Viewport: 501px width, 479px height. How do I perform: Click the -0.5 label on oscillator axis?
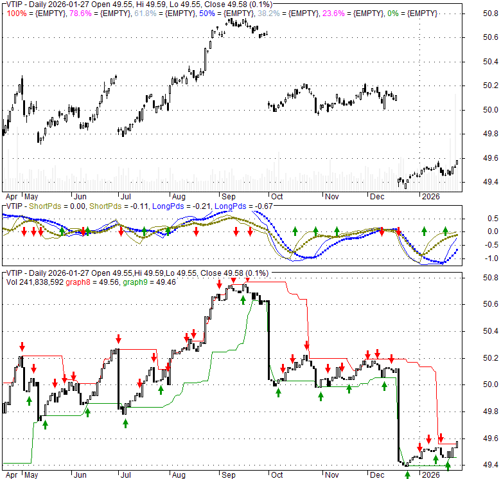coord(491,245)
